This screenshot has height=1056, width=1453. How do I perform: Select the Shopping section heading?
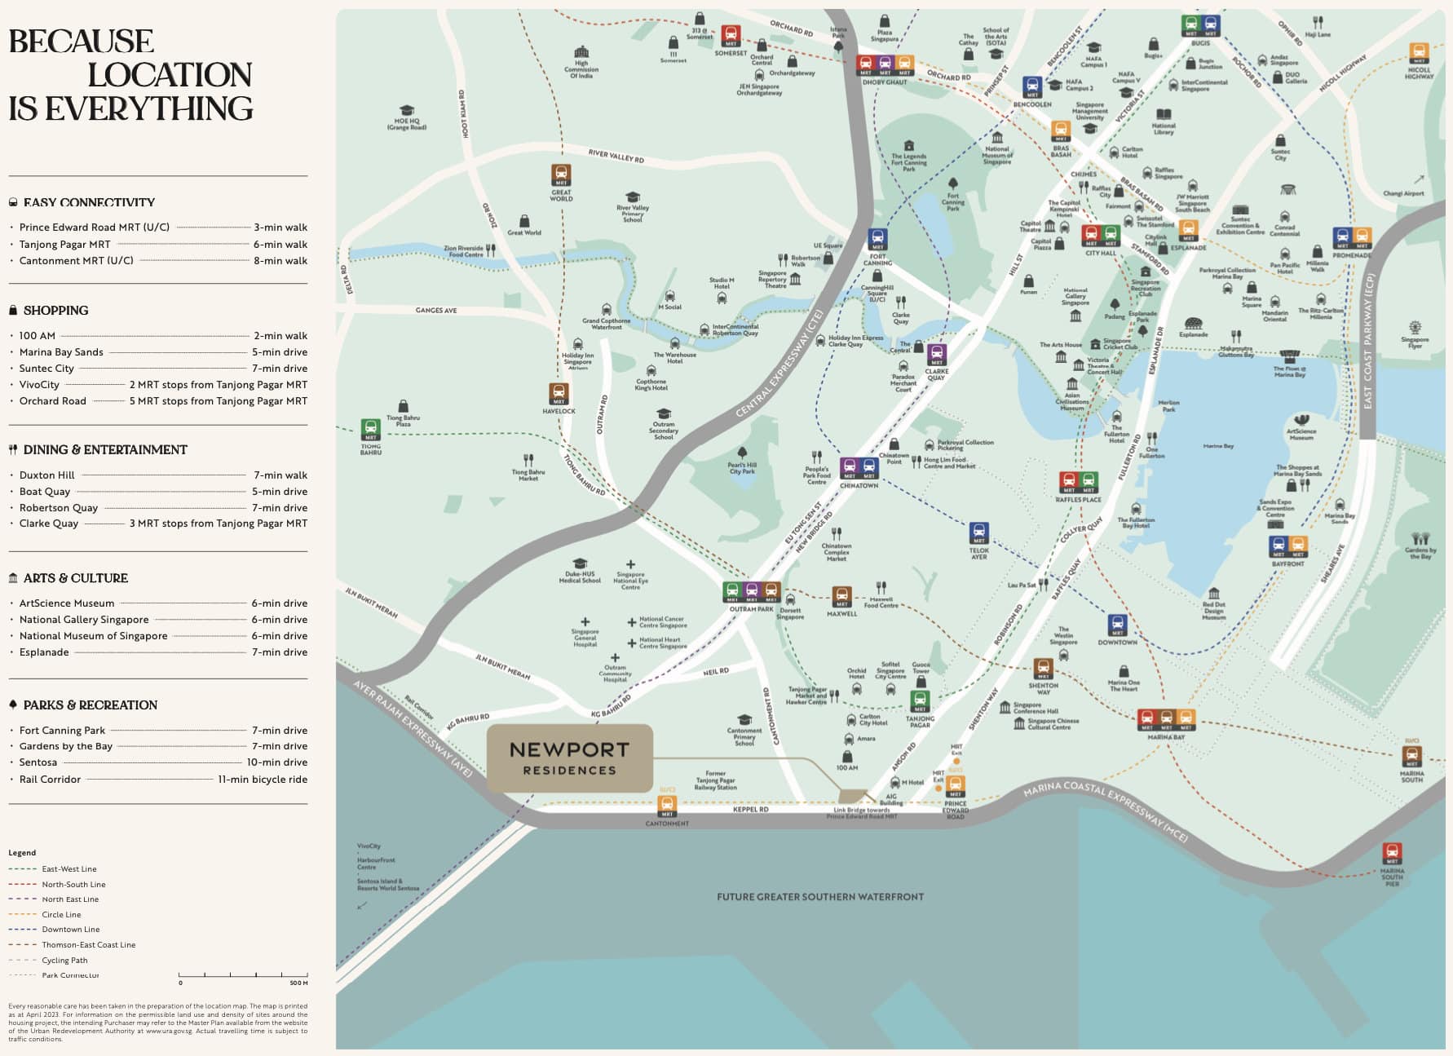[55, 311]
